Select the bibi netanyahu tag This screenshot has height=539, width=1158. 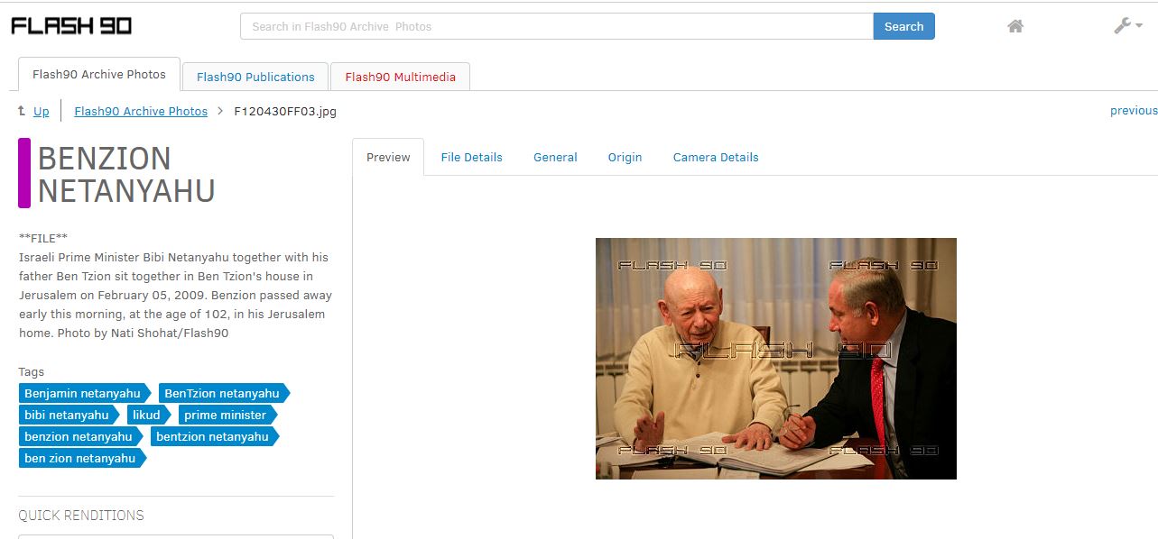(69, 415)
